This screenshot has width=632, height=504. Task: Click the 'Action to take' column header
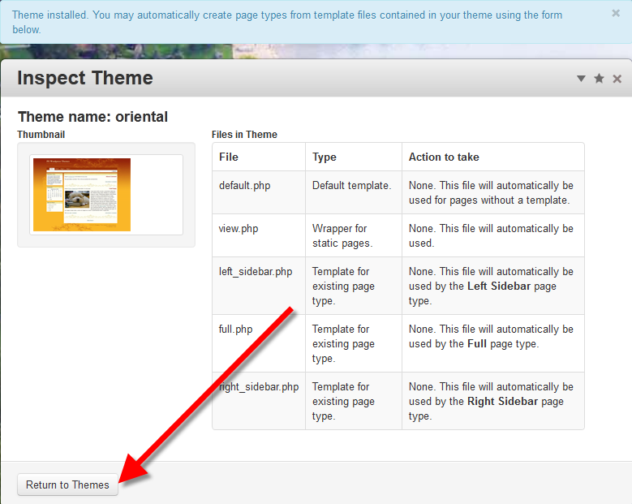pos(444,157)
